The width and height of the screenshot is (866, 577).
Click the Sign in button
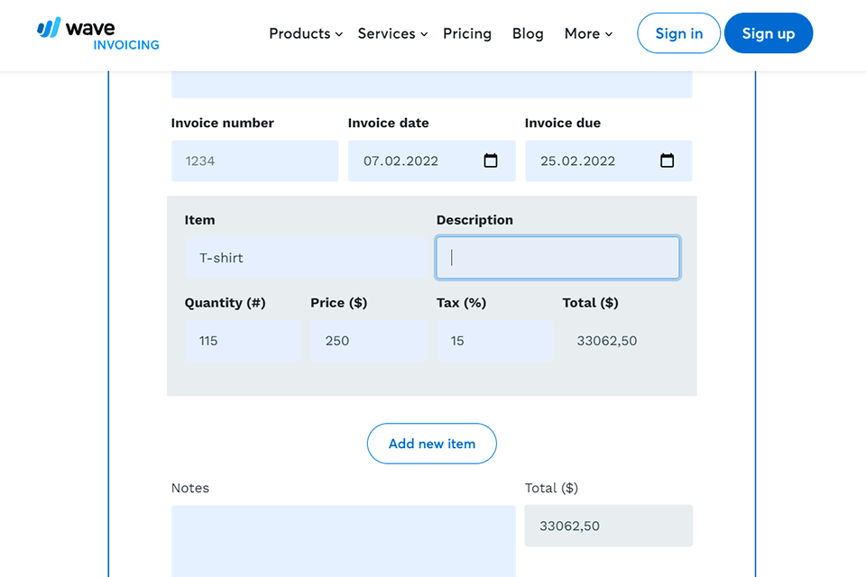(678, 33)
